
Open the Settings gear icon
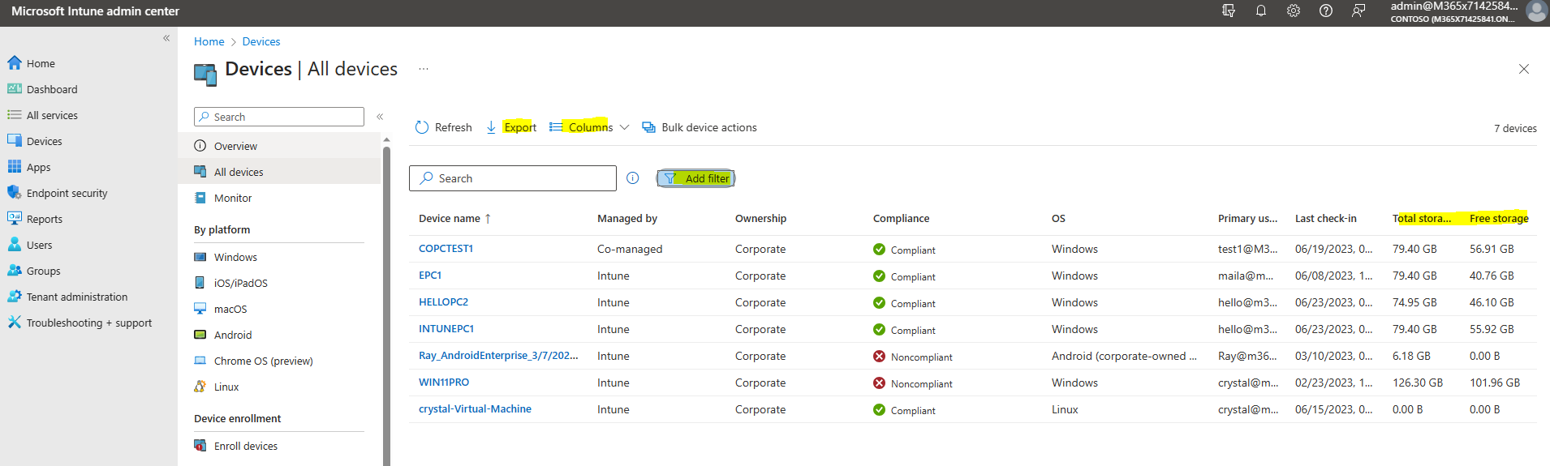pyautogui.click(x=1294, y=11)
